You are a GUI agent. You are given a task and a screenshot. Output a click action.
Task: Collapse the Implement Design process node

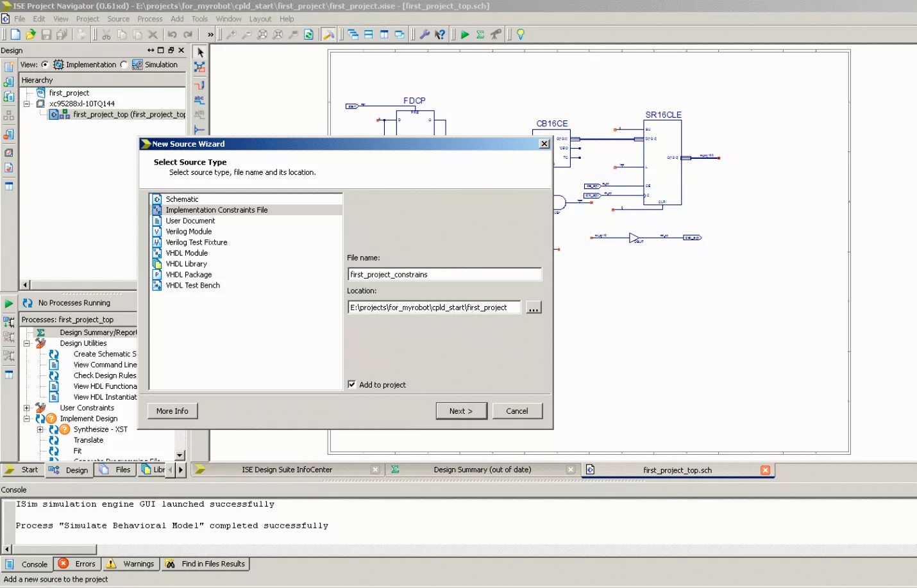coord(27,419)
